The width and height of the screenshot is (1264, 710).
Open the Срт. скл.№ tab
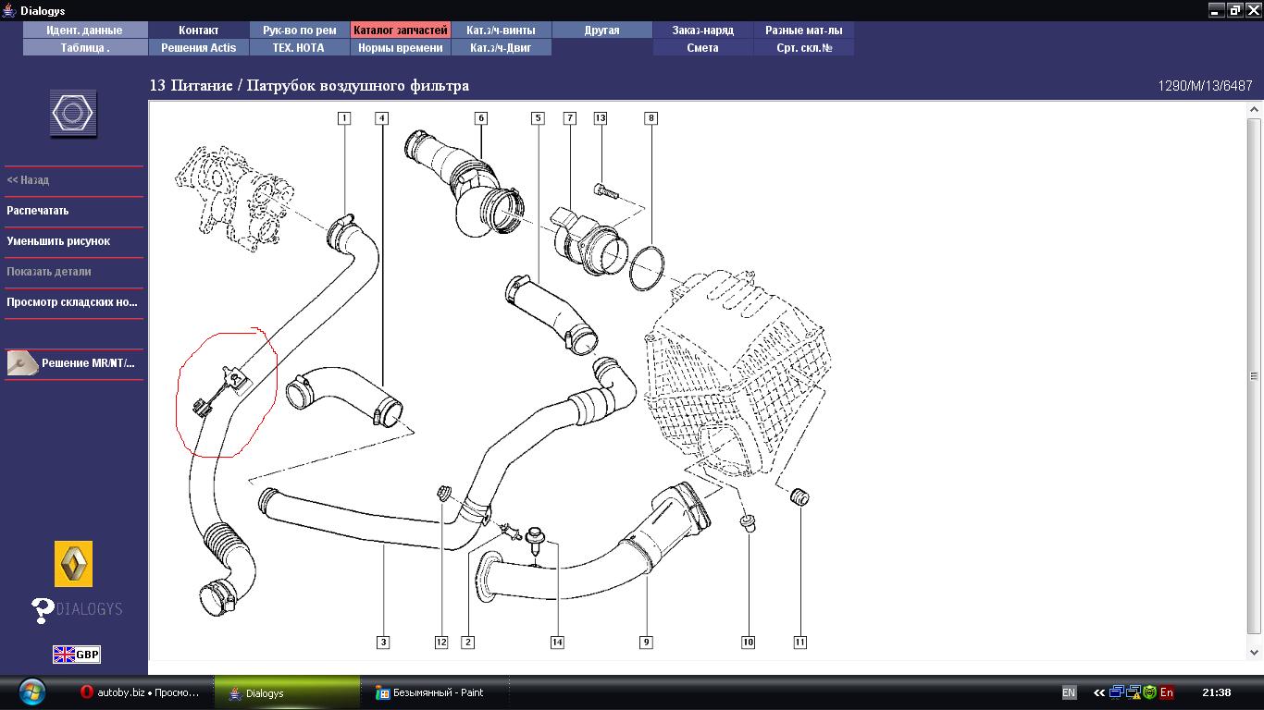point(804,48)
